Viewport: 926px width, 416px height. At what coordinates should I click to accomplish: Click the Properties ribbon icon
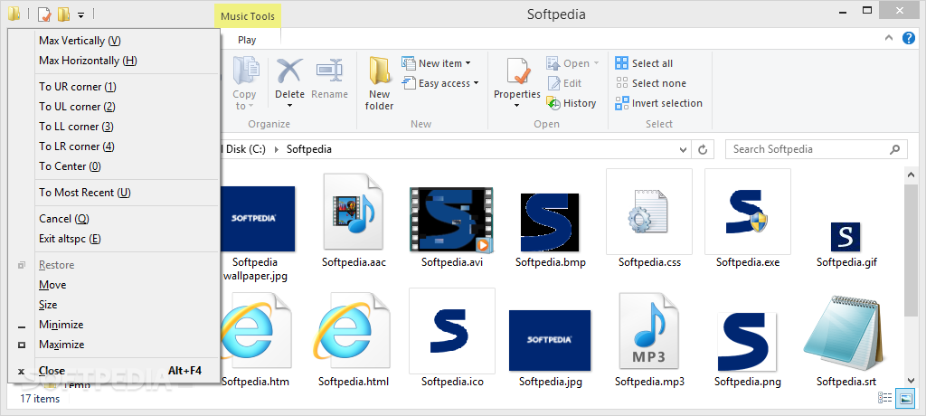tap(517, 71)
